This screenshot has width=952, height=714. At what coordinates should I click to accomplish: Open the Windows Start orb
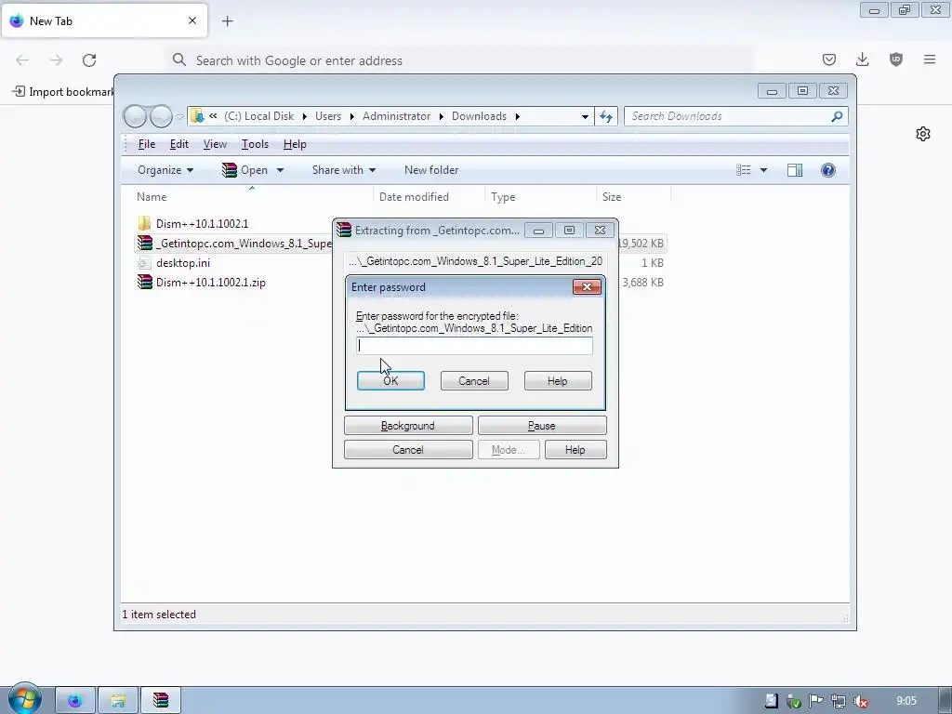[23, 699]
